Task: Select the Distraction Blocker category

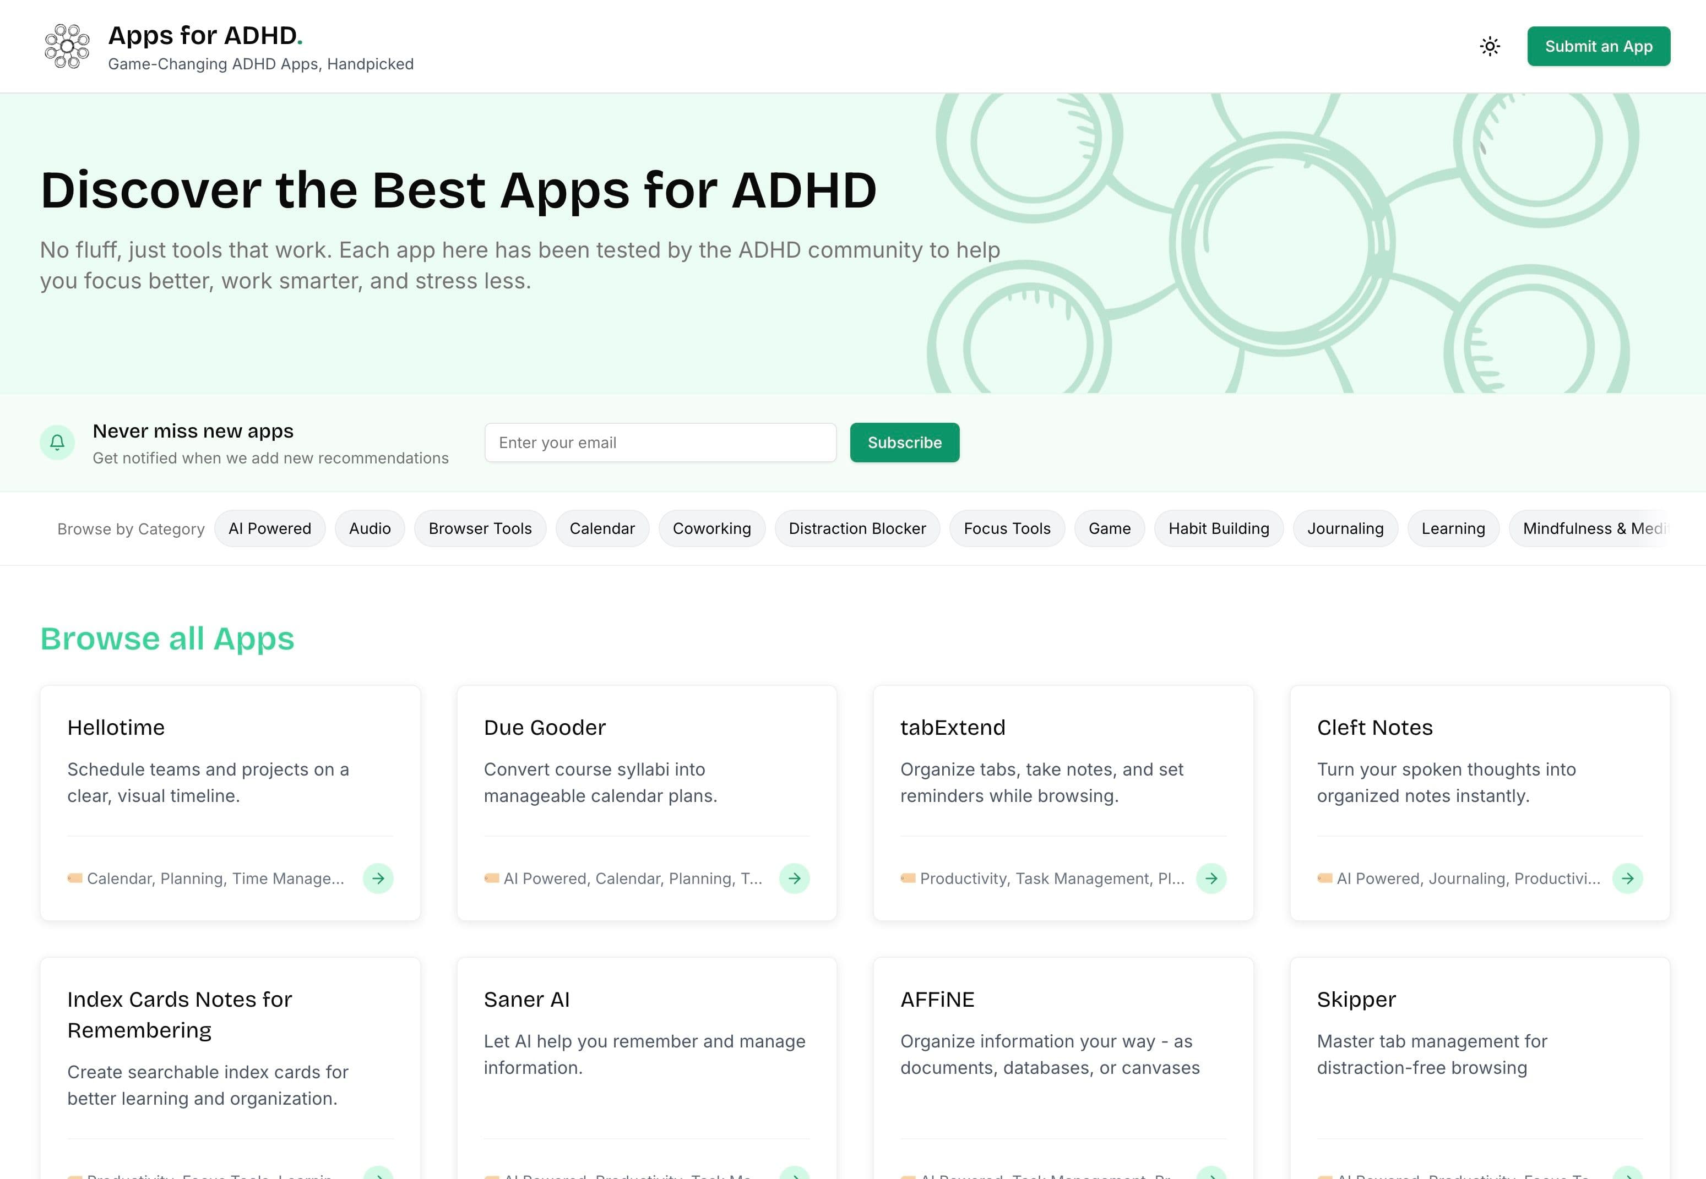Action: click(857, 528)
